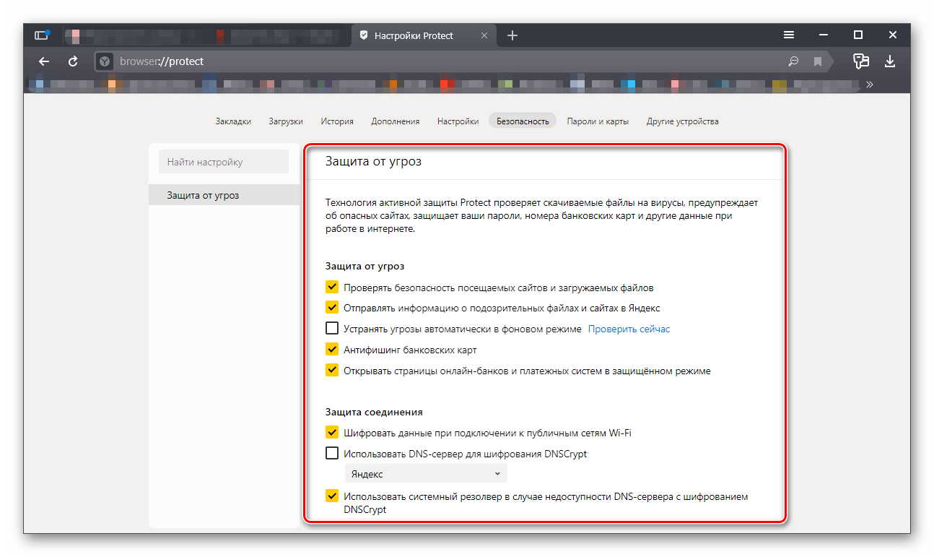
Task: Click the Защита соединения section heading
Action: click(374, 412)
